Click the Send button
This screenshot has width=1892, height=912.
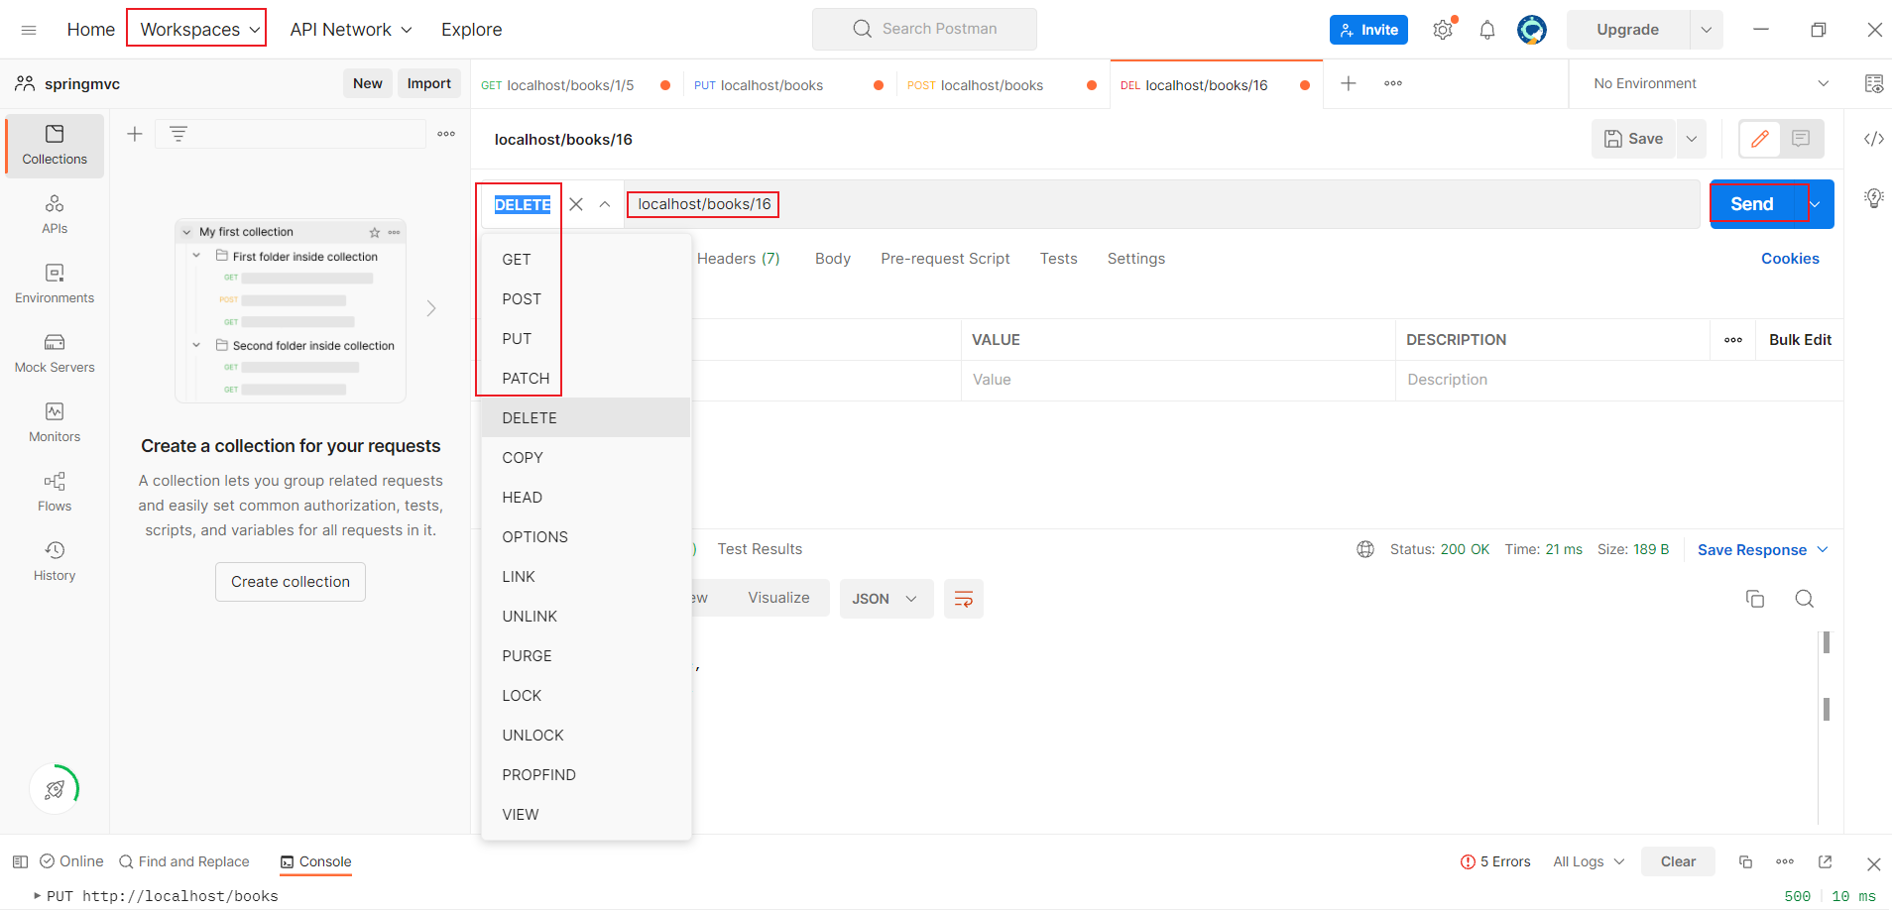point(1752,204)
